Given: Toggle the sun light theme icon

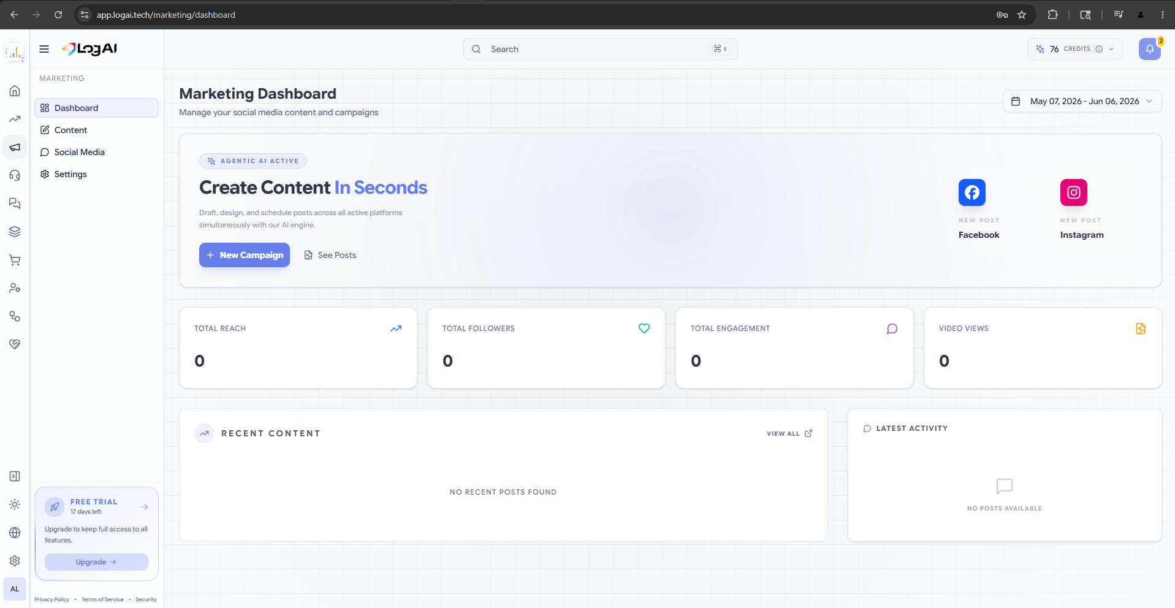Looking at the screenshot, I should [15, 504].
